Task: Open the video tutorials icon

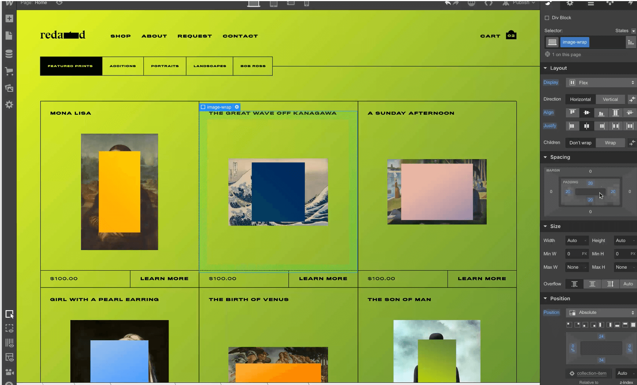Action: point(10,372)
